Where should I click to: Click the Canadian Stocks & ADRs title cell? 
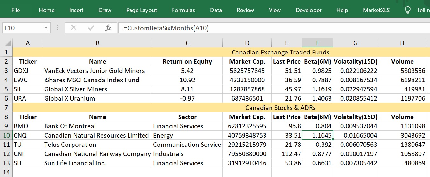point(280,108)
